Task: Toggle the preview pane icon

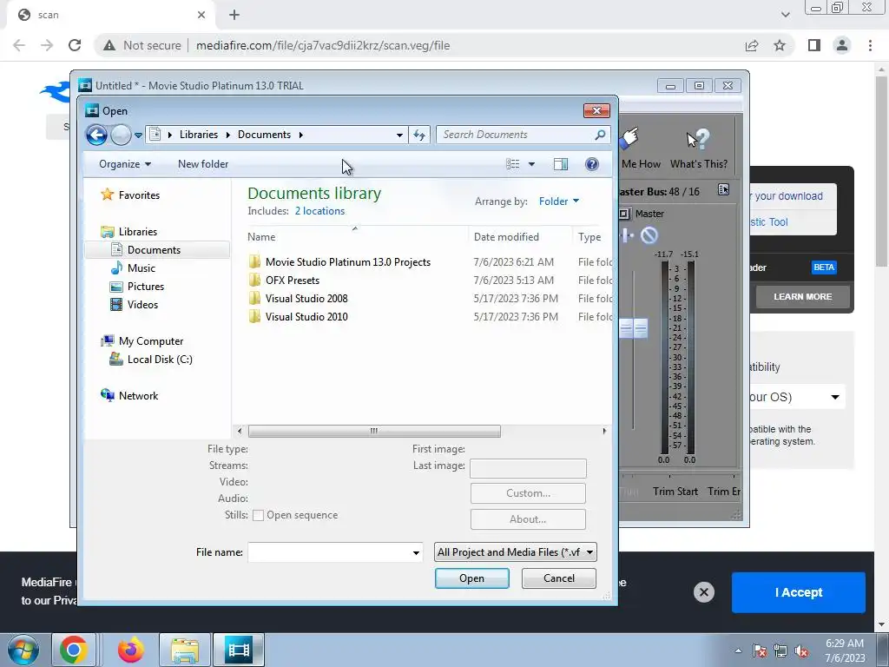Action: point(560,164)
